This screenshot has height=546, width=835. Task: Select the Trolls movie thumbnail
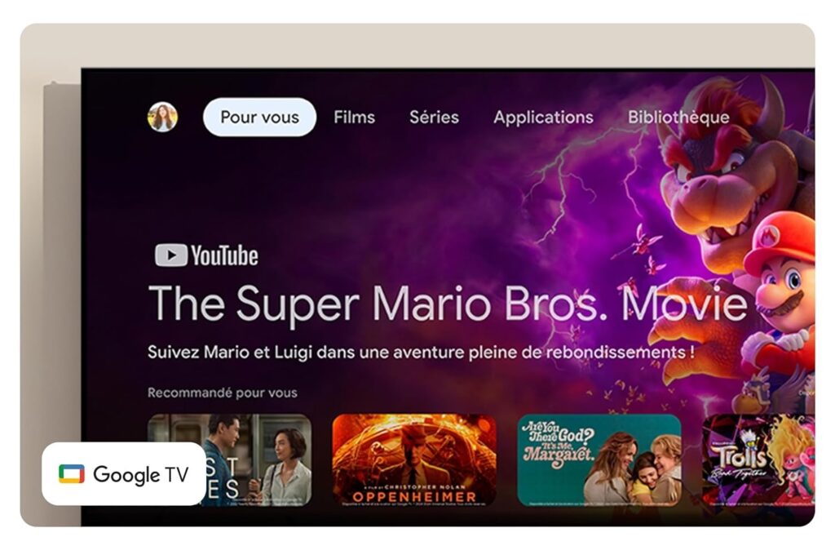pyautogui.click(x=758, y=460)
